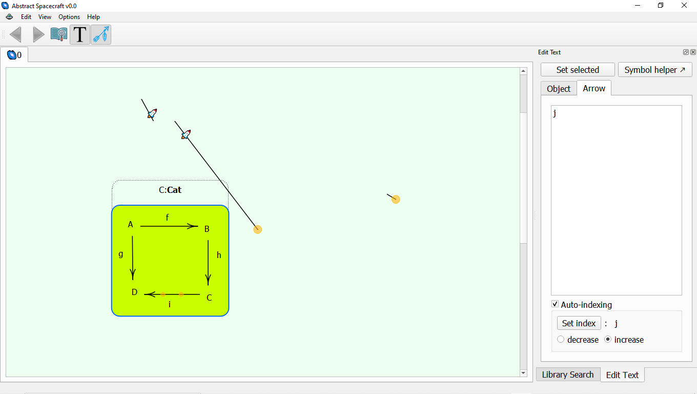Select the upper-left rocket on canvas
Viewport: 697px width, 394px height.
(x=152, y=113)
